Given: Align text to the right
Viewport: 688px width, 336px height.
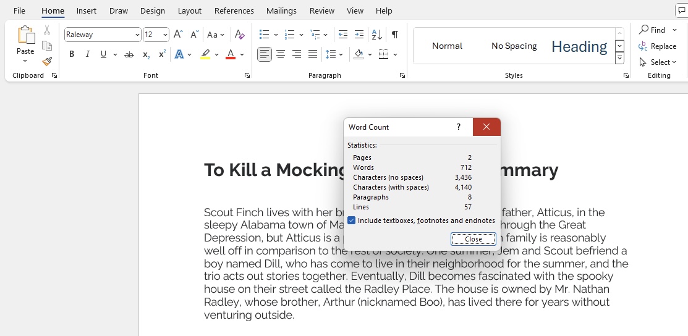Looking at the screenshot, I should [x=297, y=54].
